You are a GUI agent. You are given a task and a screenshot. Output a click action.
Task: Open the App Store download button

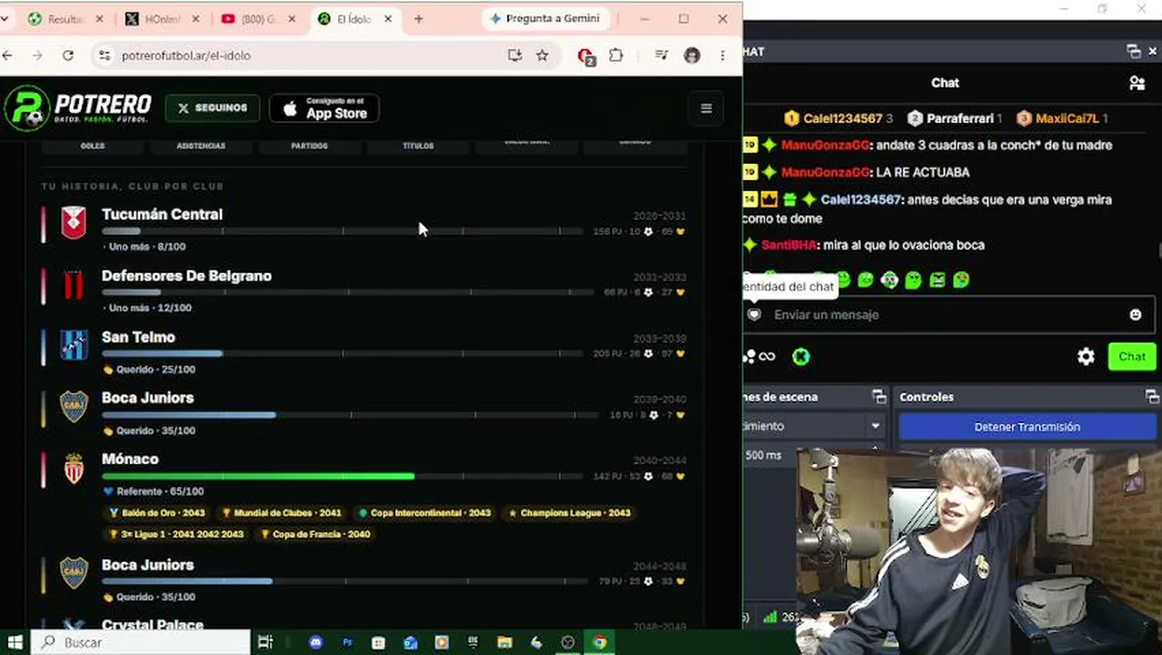tap(325, 108)
